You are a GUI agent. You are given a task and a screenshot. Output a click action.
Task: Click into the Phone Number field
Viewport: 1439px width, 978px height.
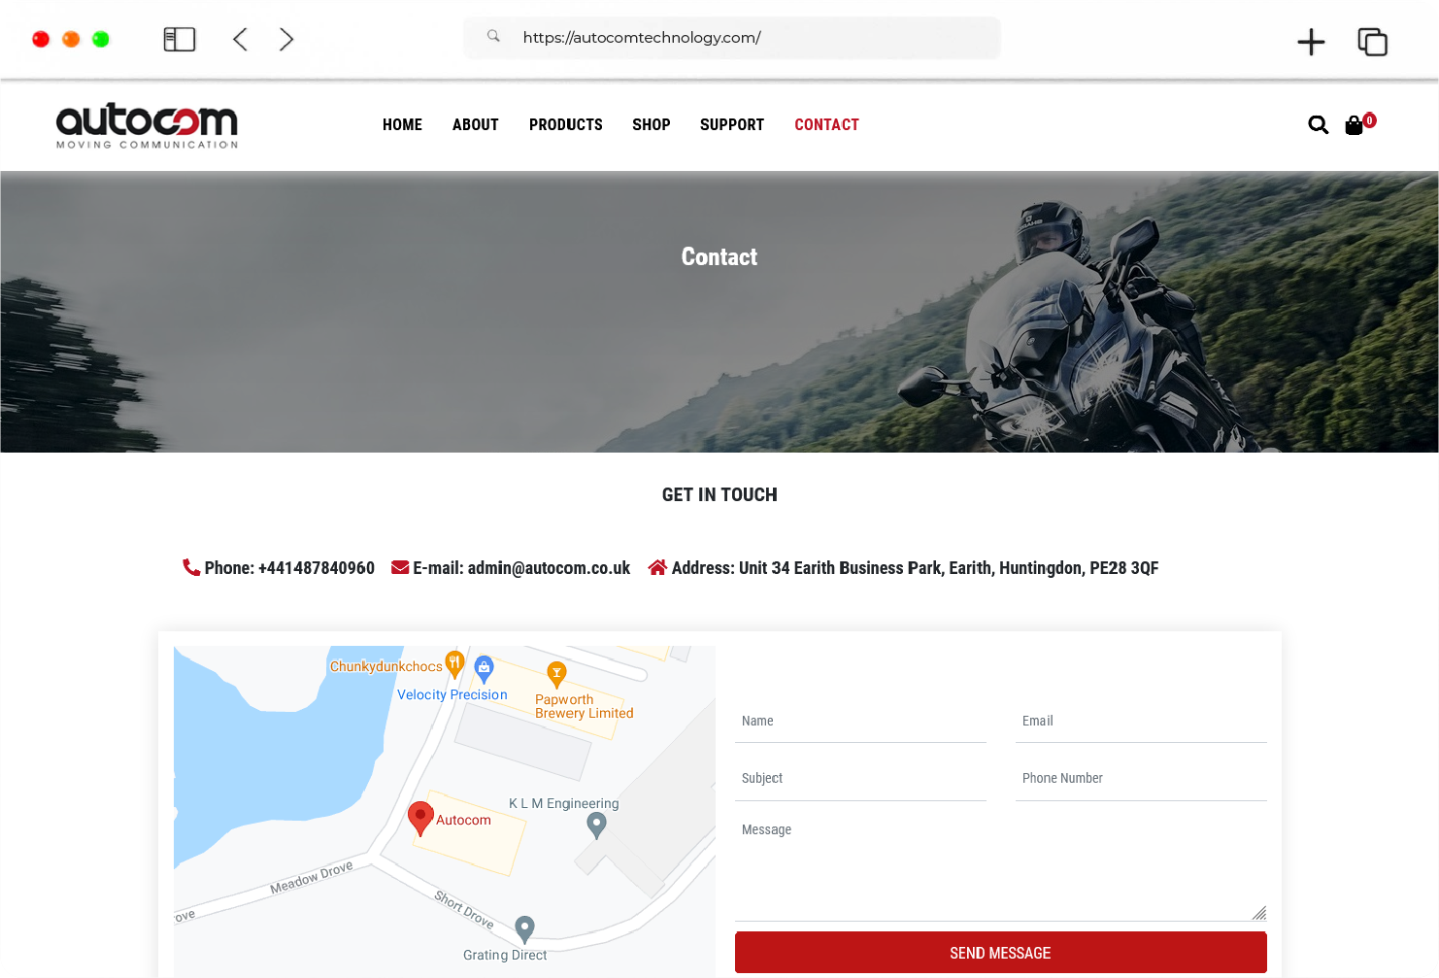tap(1141, 779)
